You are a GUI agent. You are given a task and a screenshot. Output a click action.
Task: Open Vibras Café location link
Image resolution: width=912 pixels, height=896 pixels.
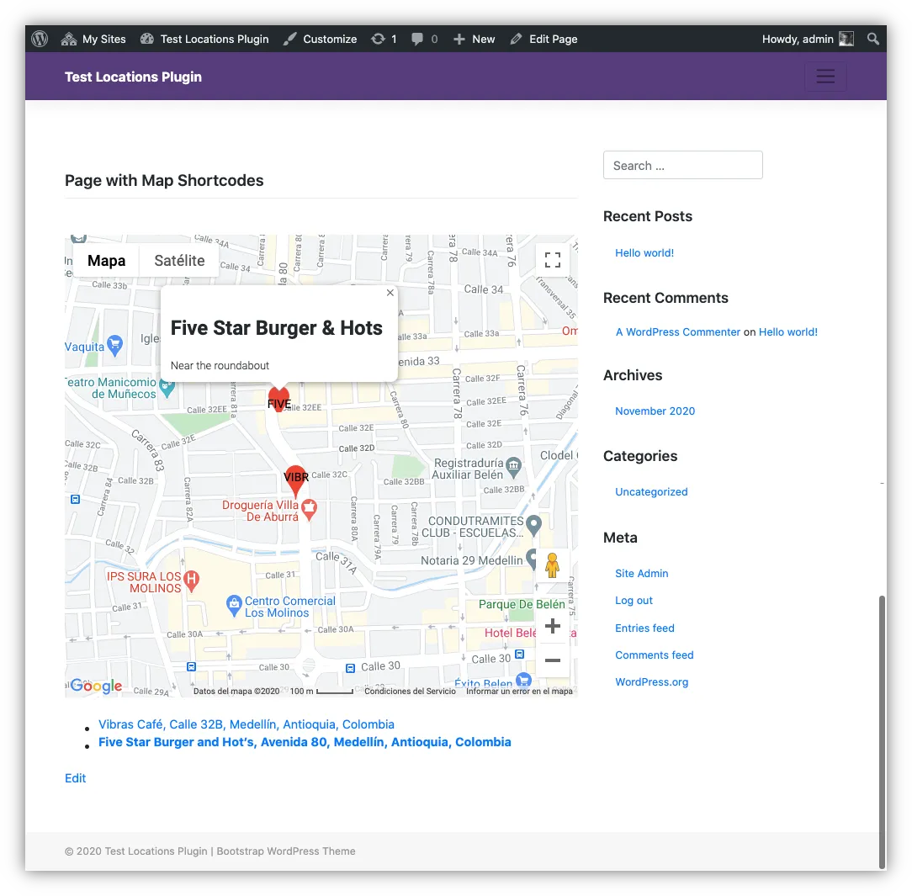click(246, 724)
